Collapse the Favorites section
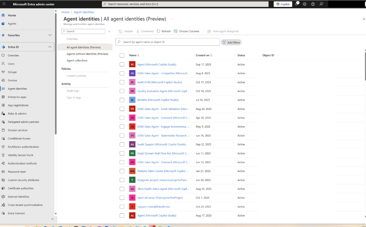 pos(50,35)
